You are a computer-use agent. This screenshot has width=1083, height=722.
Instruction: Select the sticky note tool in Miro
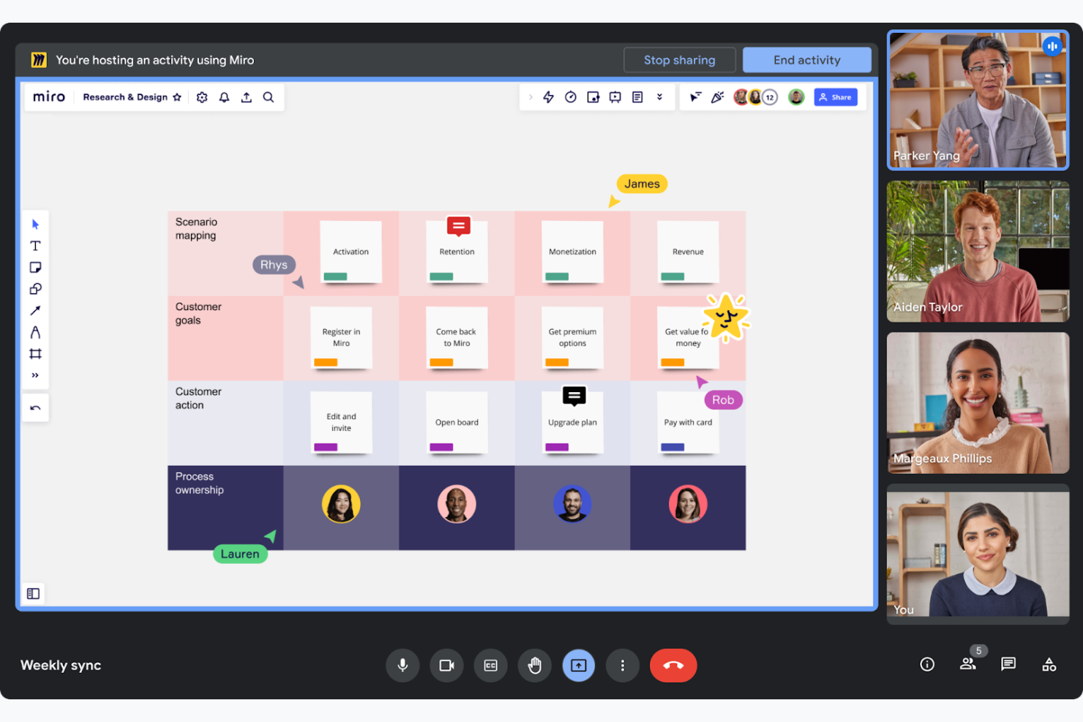[x=35, y=267]
